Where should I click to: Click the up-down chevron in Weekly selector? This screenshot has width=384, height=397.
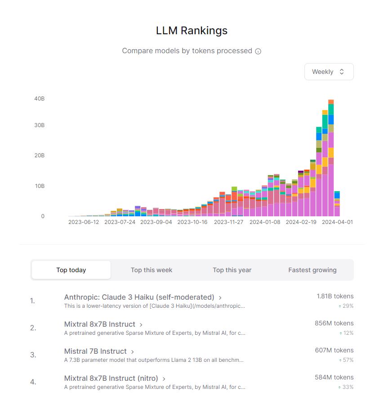click(x=342, y=72)
